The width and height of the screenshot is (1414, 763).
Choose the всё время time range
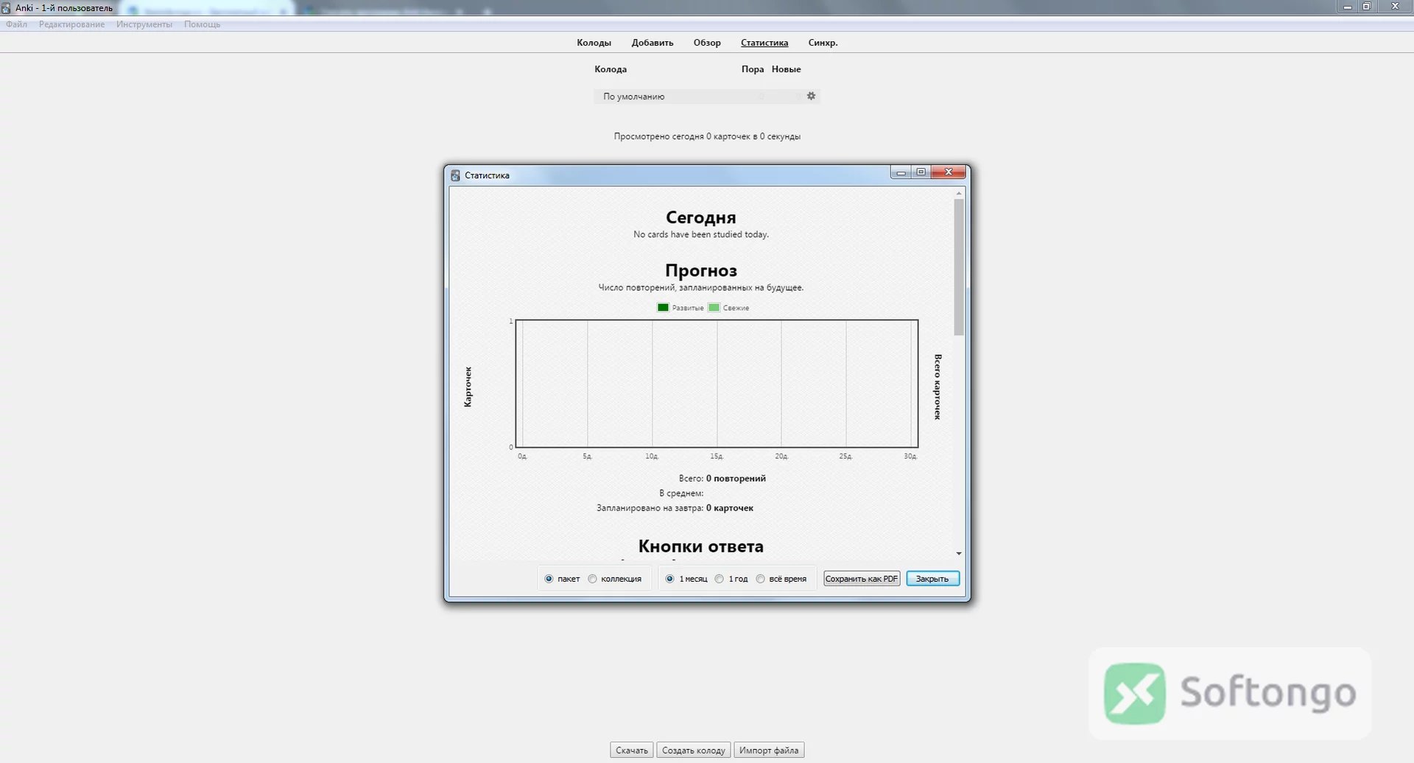[761, 579]
